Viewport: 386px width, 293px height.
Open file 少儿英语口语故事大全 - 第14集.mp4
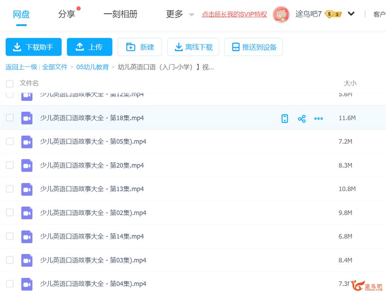pos(92,236)
